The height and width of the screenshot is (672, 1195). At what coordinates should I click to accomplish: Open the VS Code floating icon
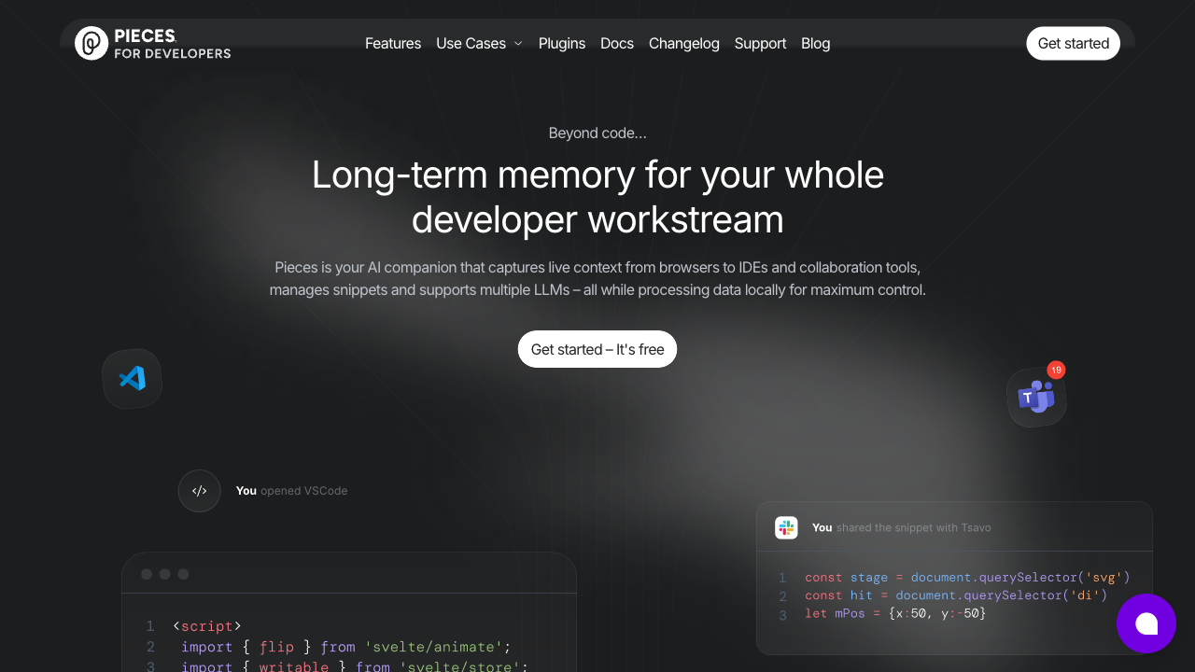coord(133,378)
